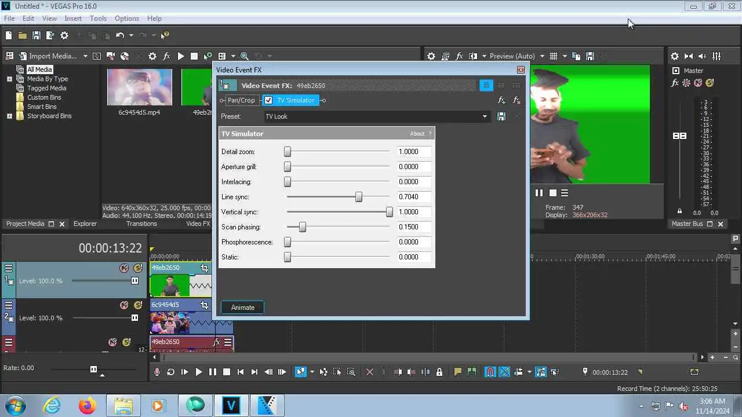Screen dimensions: 742x417
Task: Toggle Loop Playback in the transport bar
Action: click(x=170, y=372)
